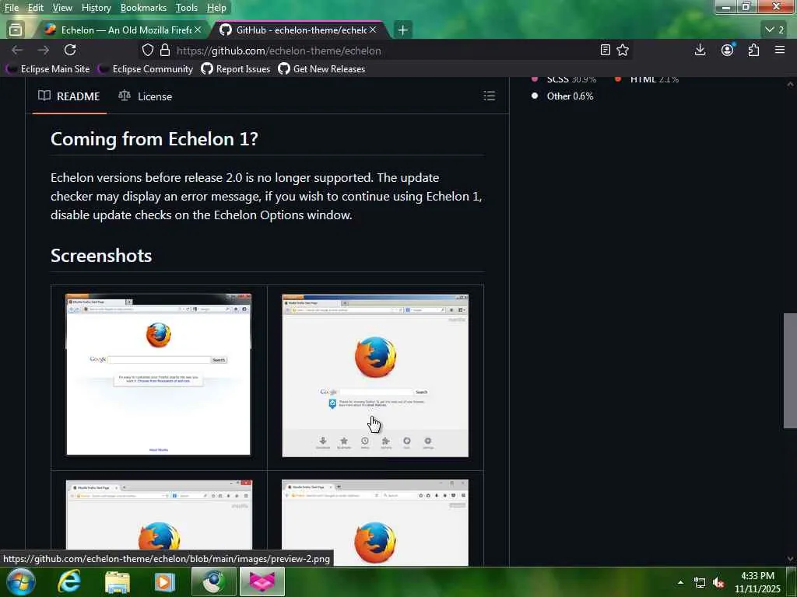Open the hamburger application menu
The height and width of the screenshot is (597, 797).
pos(780,50)
